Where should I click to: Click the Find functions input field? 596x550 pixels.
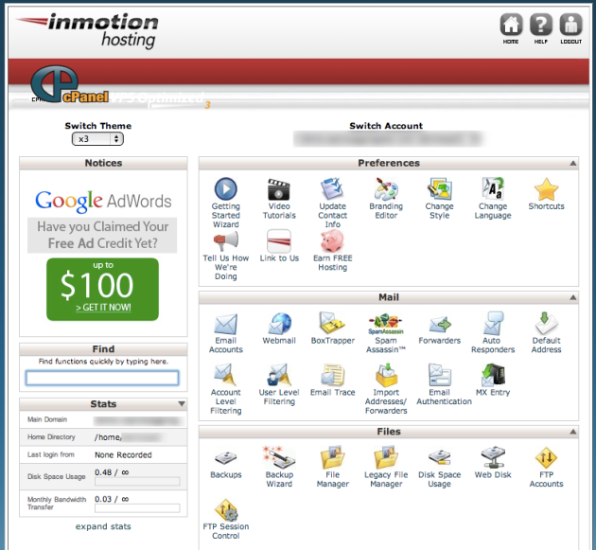click(102, 378)
